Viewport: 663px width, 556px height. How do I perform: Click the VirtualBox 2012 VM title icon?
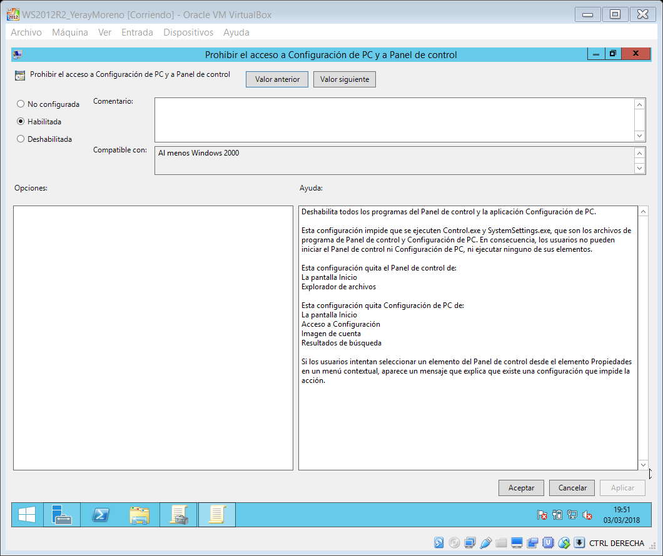click(13, 14)
